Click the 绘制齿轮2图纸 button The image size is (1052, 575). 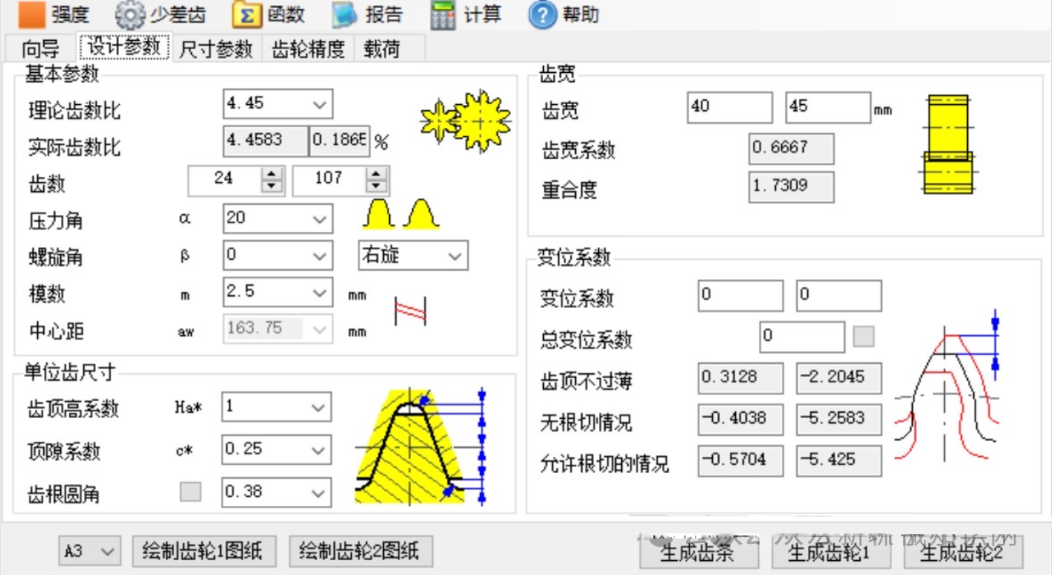click(x=360, y=551)
